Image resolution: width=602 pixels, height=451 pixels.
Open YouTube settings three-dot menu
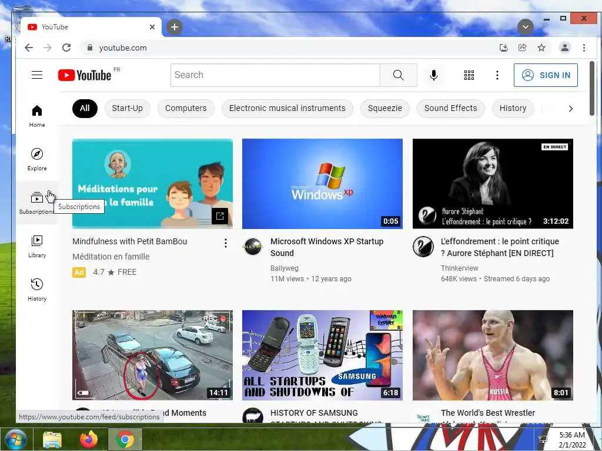click(497, 75)
